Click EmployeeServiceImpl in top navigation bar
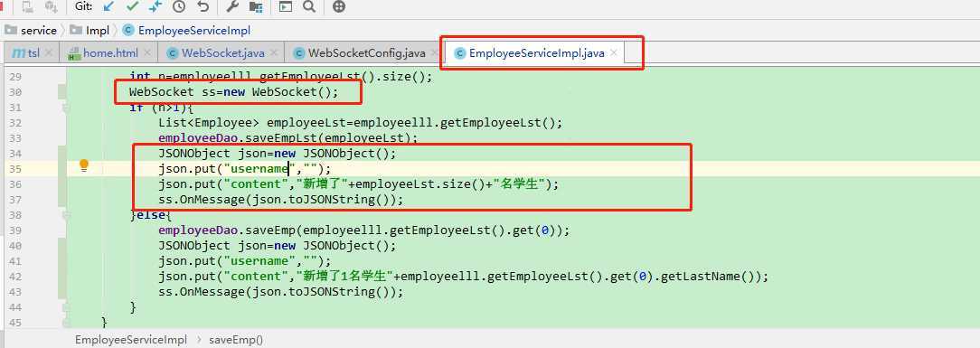The height and width of the screenshot is (348, 980). pyautogui.click(x=194, y=30)
